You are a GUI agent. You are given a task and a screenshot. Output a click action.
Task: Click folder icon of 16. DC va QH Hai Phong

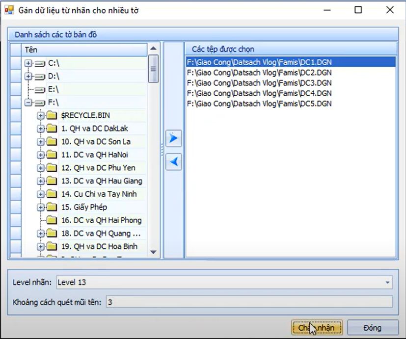click(x=52, y=220)
